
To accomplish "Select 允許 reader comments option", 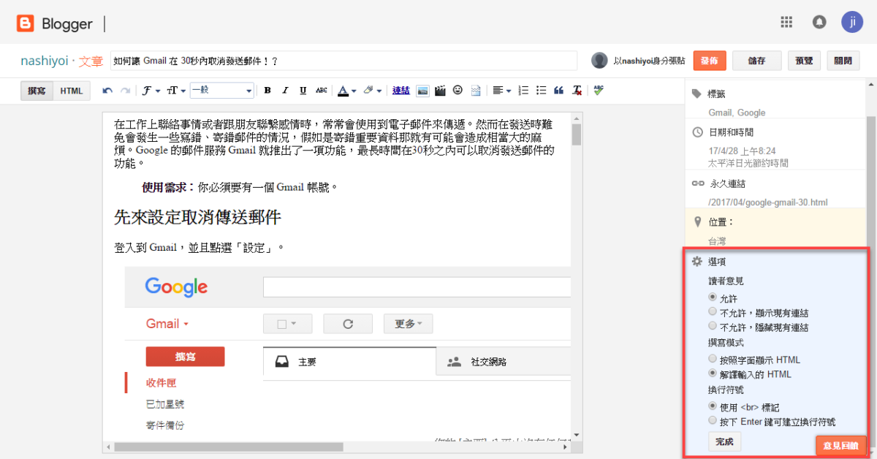I will [x=713, y=297].
